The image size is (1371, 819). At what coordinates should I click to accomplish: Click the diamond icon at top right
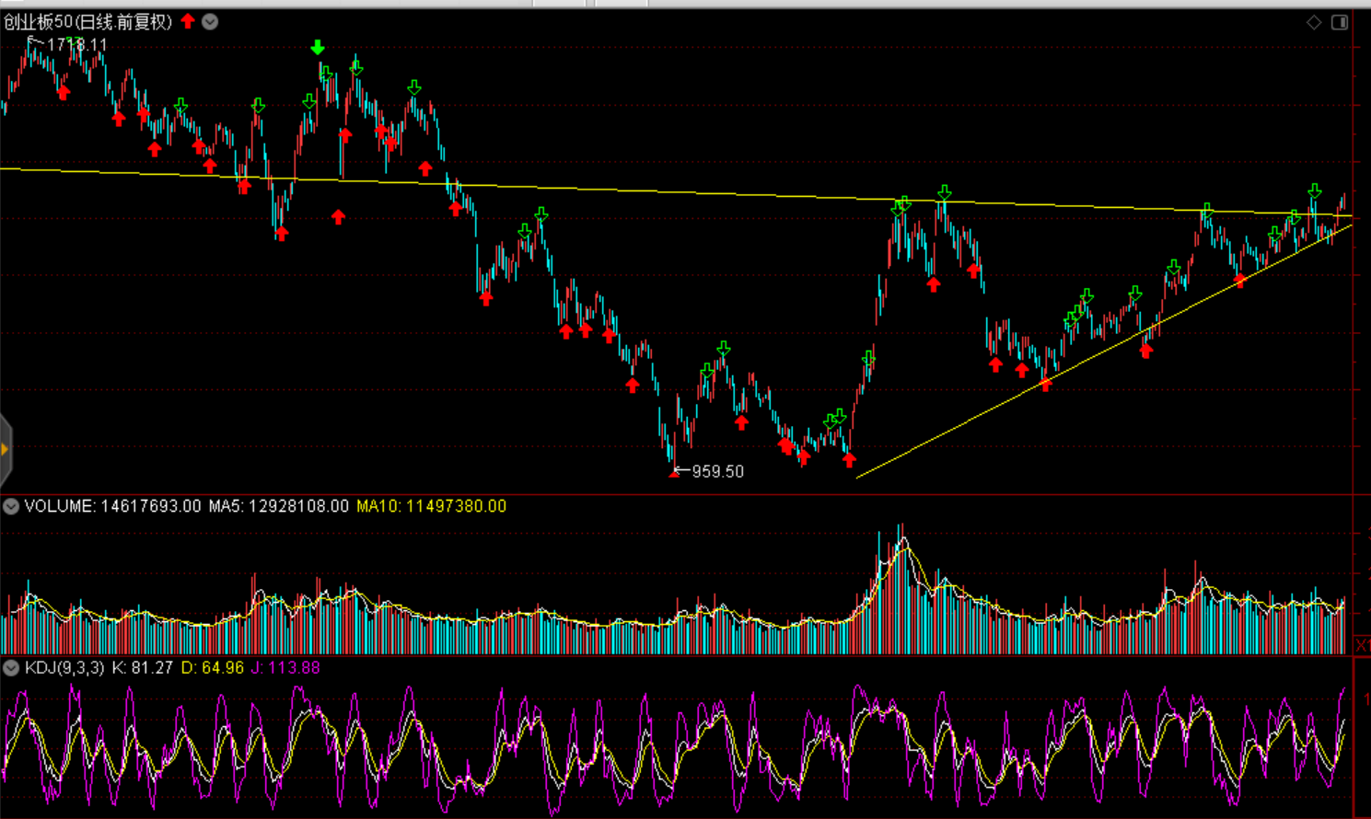(1314, 22)
